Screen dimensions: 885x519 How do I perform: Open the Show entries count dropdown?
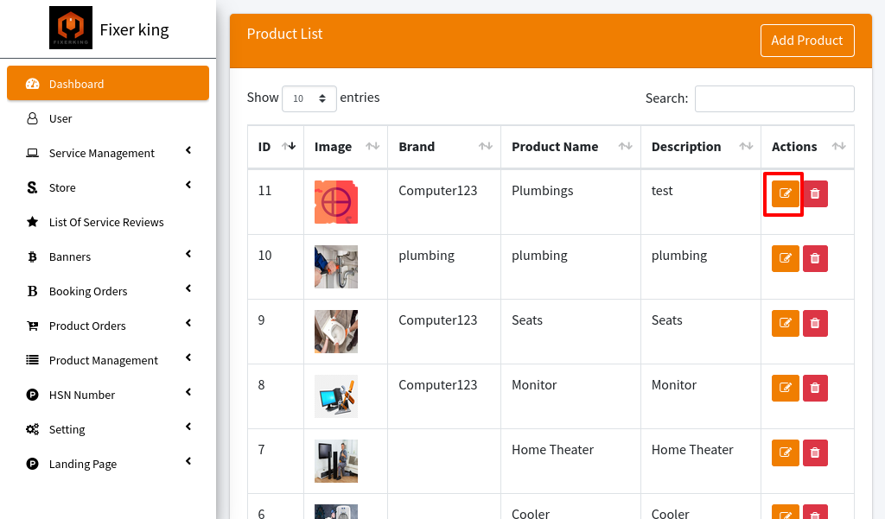coord(309,98)
